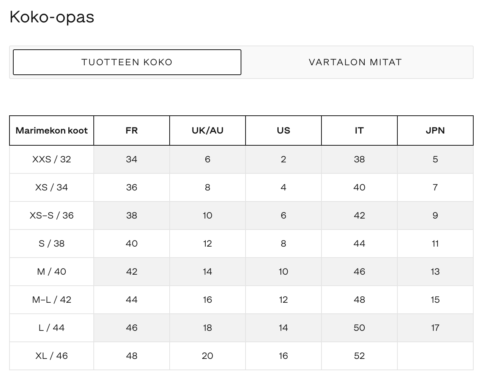Click the Koko-opas heading
The width and height of the screenshot is (482, 390).
pos(52,17)
